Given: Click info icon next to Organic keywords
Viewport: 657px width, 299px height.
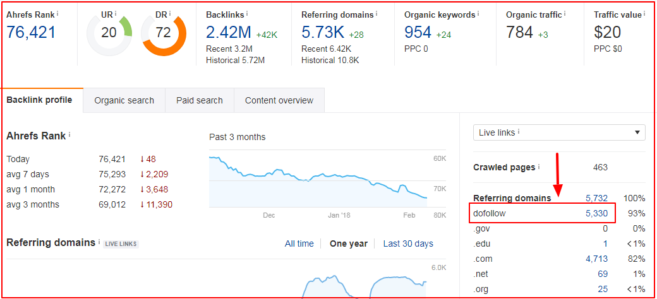Looking at the screenshot, I should click(478, 13).
